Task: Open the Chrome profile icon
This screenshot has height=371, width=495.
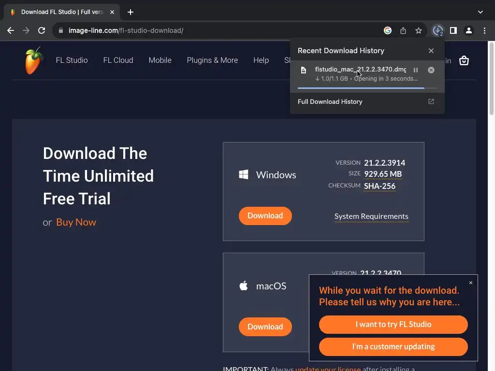Action: coord(469,30)
